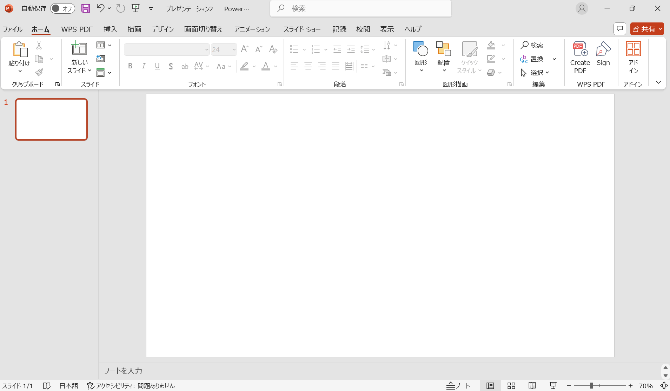The height and width of the screenshot is (391, 670).
Task: Select the Format Painter
Action: coord(39,72)
